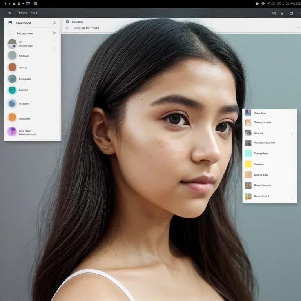Expand the arrow on the last right-panel item
This screenshot has width=301, height=301.
point(292,198)
